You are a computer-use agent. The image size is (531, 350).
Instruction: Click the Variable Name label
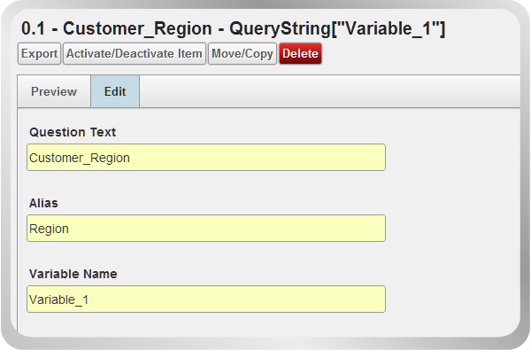73,274
